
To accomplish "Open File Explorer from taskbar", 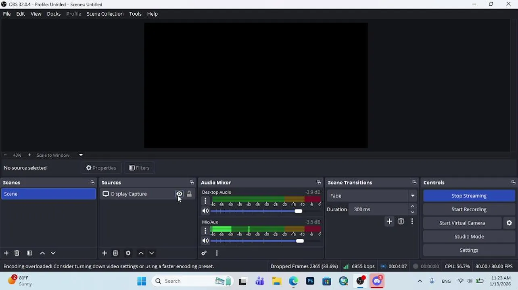I will click(x=276, y=281).
